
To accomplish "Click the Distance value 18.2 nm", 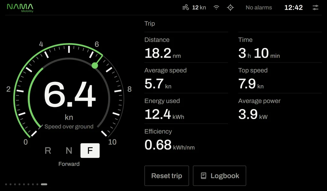I will point(163,53).
